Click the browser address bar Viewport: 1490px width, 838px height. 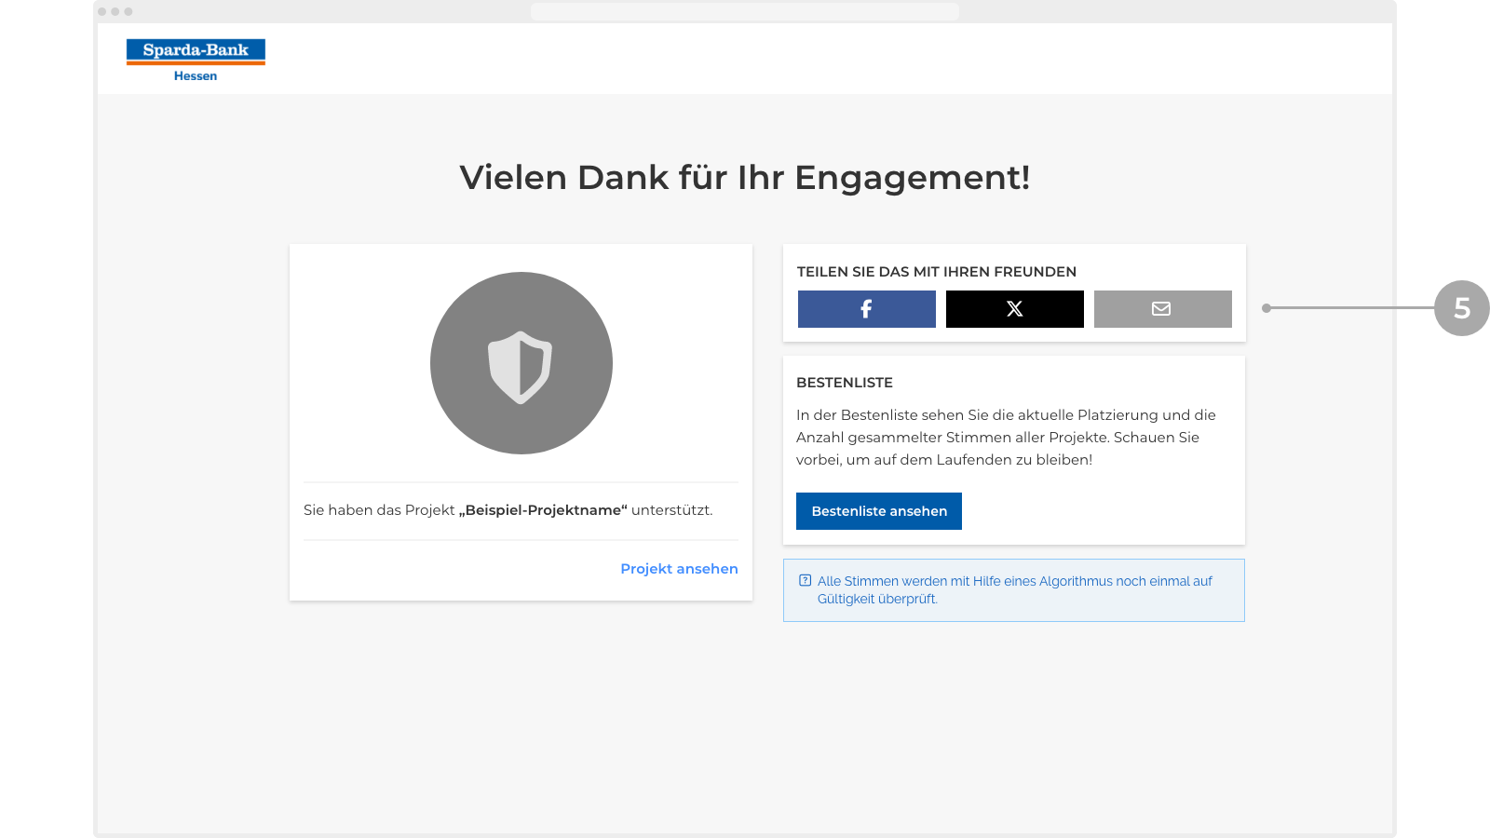pos(745,11)
